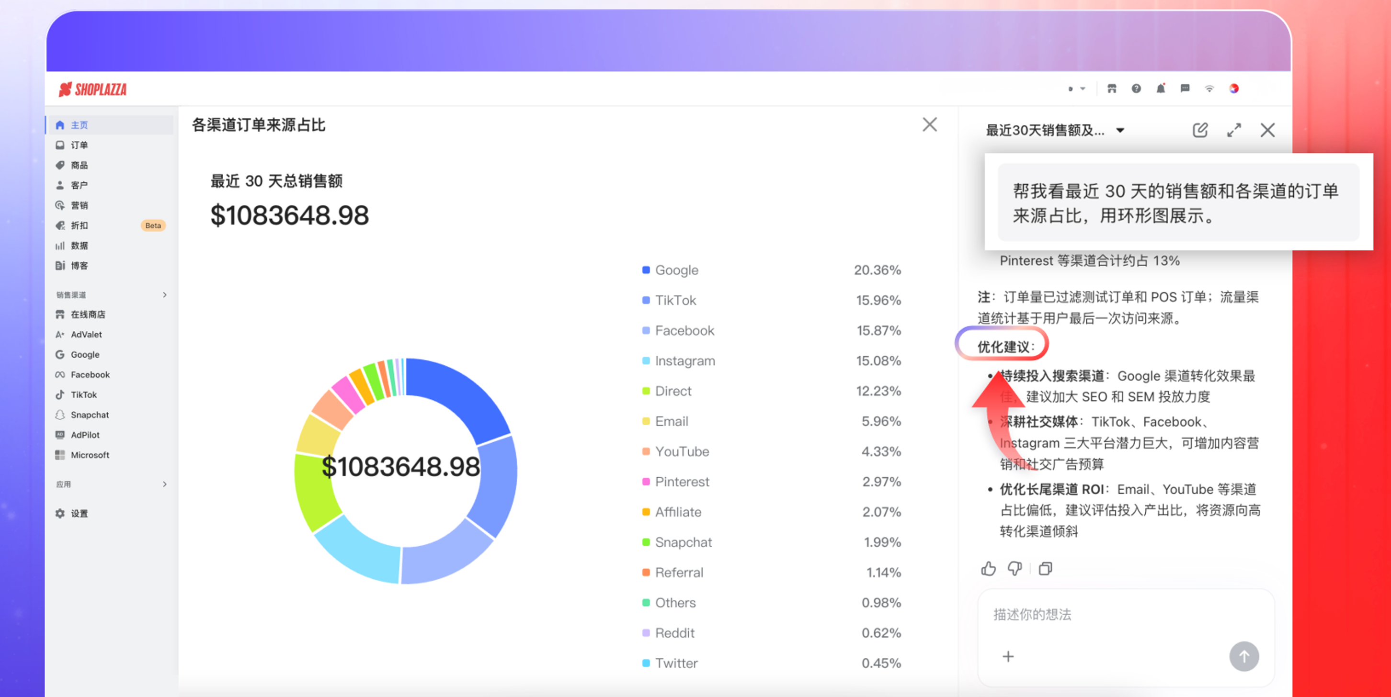Close the 各渠道订单来源占比 panel

click(929, 124)
